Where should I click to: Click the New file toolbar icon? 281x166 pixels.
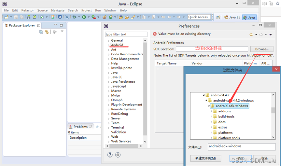pos(7,17)
